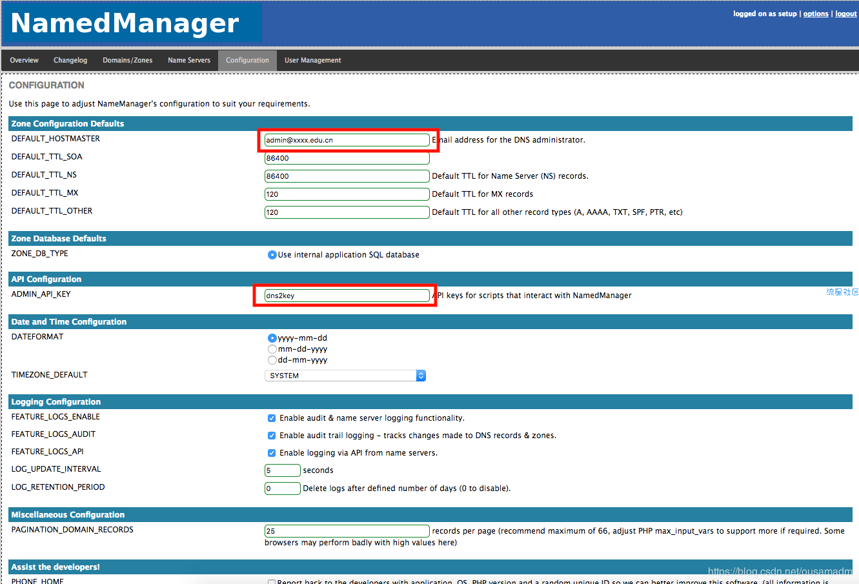Click the ZONE_DB_TYPE label
Image resolution: width=859 pixels, height=584 pixels.
coord(39,254)
